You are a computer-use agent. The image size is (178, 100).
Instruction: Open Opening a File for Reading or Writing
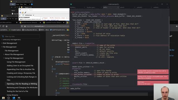(22, 84)
